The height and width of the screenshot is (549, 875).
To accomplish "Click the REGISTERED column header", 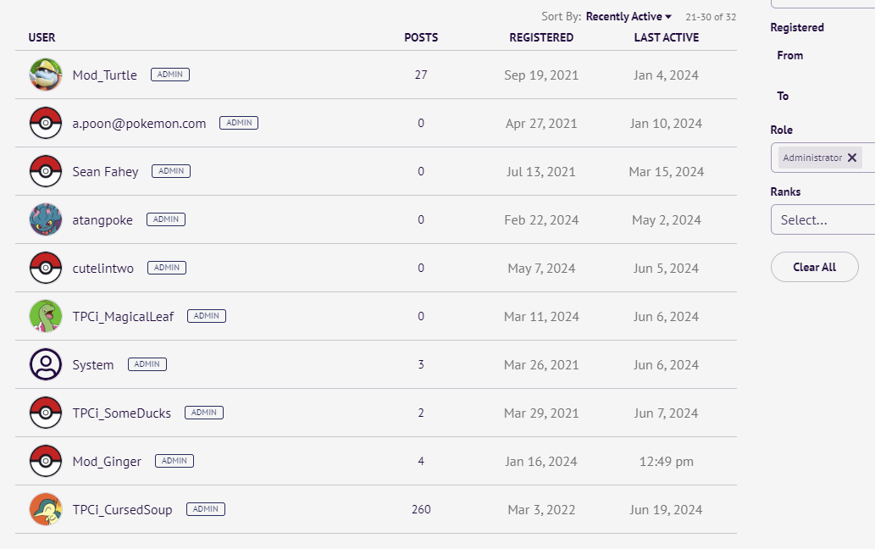I will pyautogui.click(x=541, y=37).
